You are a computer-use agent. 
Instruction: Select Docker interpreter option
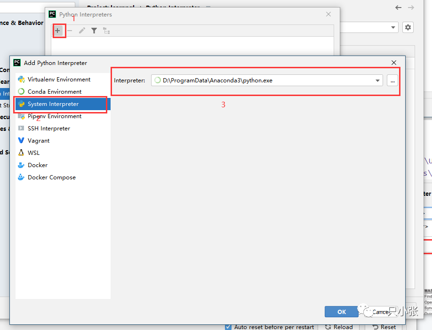(63, 165)
